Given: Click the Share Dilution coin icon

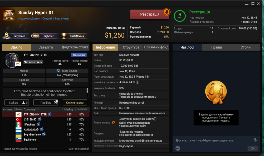Looking at the screenshot, I should (x=58, y=71).
